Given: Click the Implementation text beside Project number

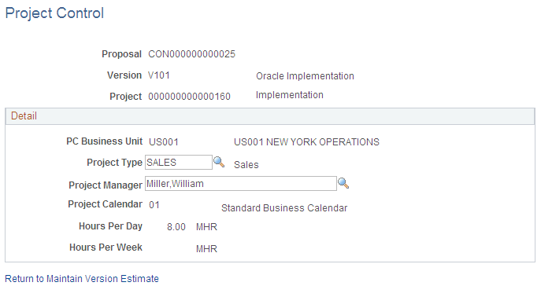Looking at the screenshot, I should coord(290,95).
